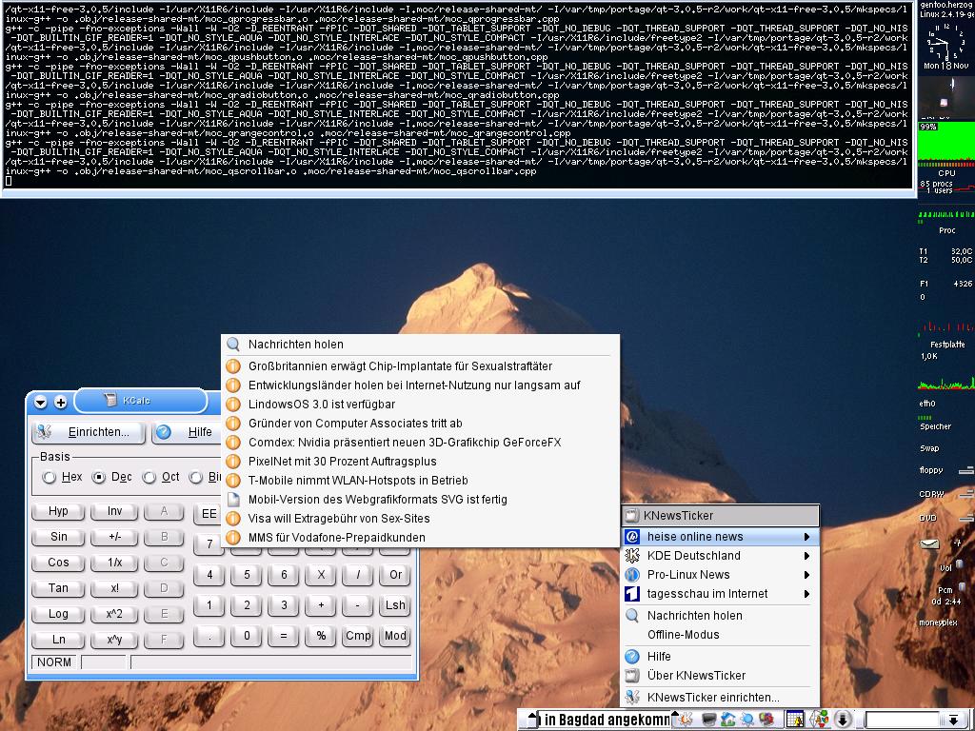The height and width of the screenshot is (731, 975).
Task: Open the home folder house icon
Action: click(727, 720)
